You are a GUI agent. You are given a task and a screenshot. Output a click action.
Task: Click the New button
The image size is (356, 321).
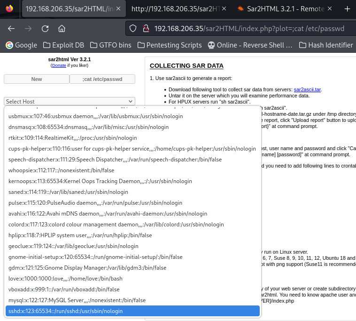pos(36,79)
